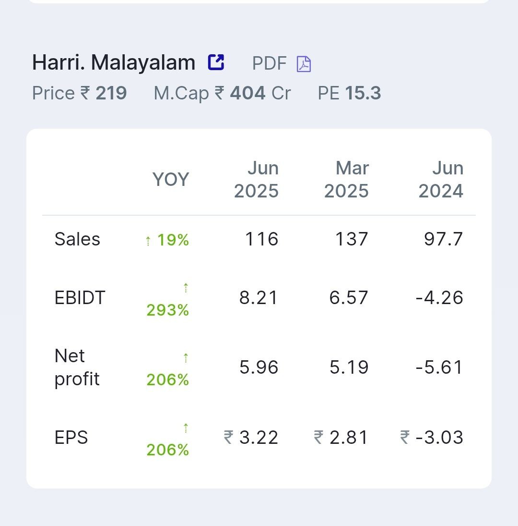Select the YOY column header
Image resolution: width=518 pixels, height=526 pixels.
coord(171,180)
